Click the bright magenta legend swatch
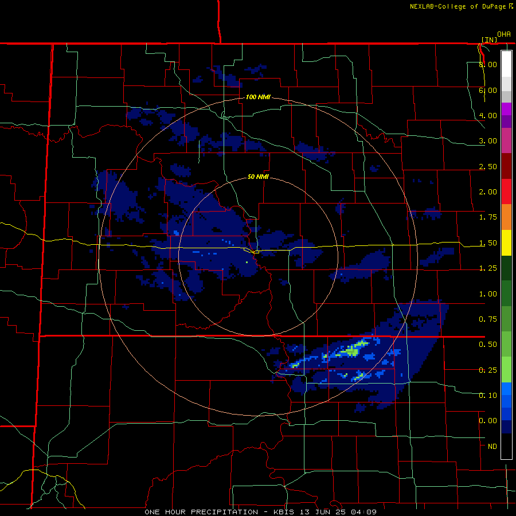Viewport: 516px width, 516px height. pyautogui.click(x=506, y=109)
